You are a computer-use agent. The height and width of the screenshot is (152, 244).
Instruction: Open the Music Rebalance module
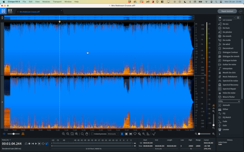pos(230,77)
